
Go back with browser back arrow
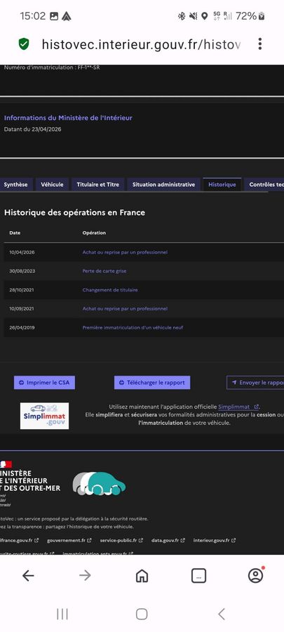click(28, 576)
